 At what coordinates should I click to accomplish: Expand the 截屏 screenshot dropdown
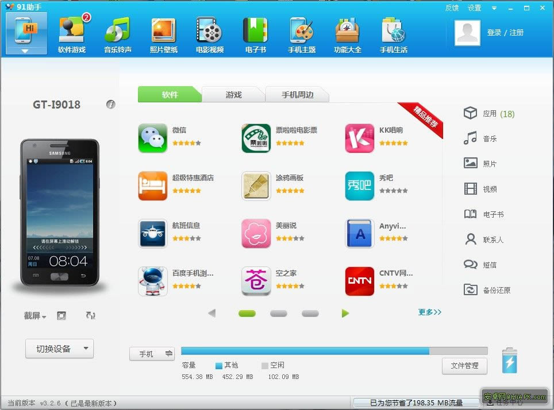[35, 316]
